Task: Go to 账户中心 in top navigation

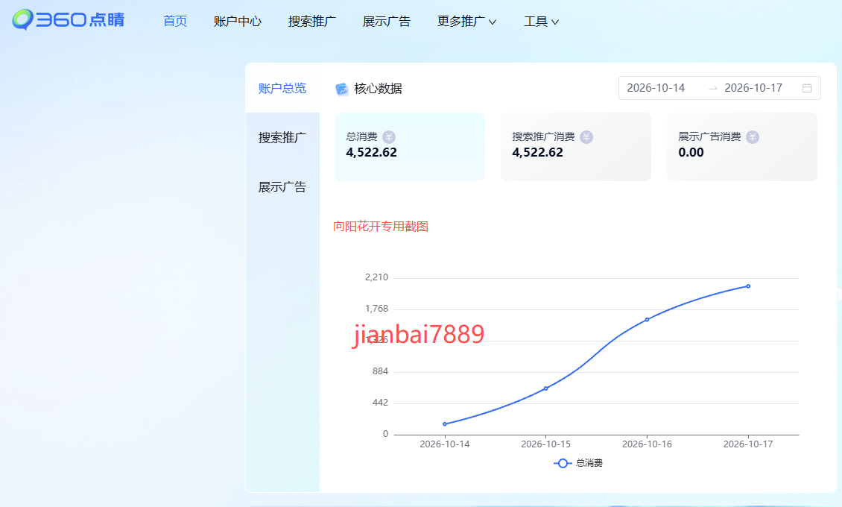Action: click(x=238, y=22)
